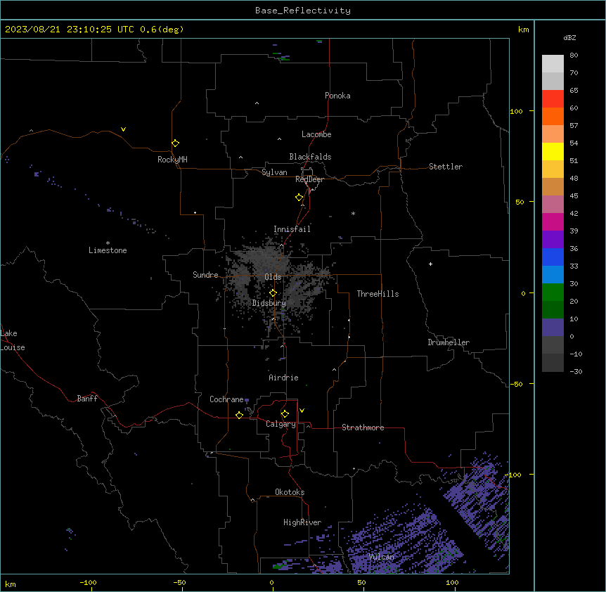Click the Vulcan label

(381, 557)
